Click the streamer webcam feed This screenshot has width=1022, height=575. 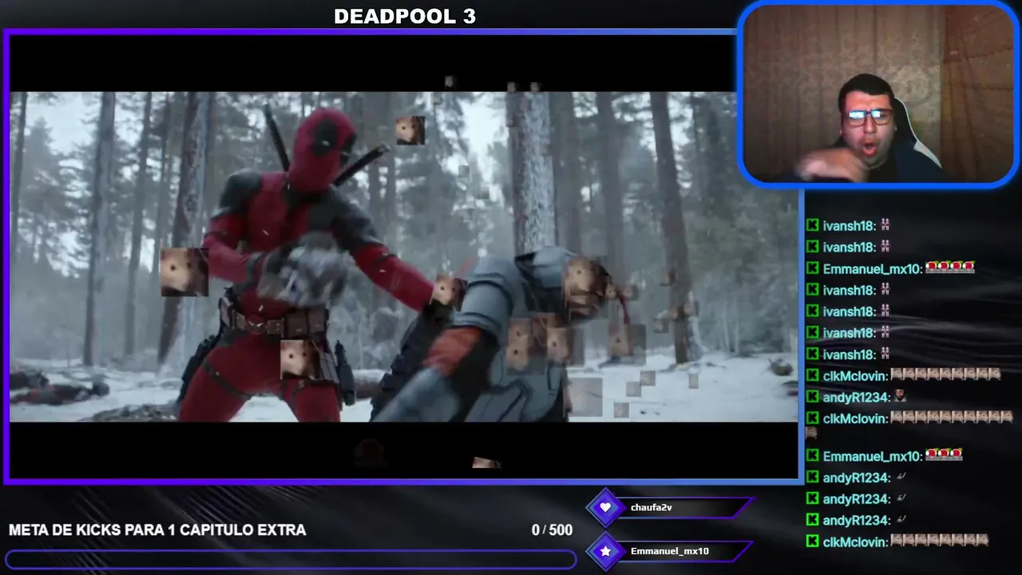(x=879, y=94)
